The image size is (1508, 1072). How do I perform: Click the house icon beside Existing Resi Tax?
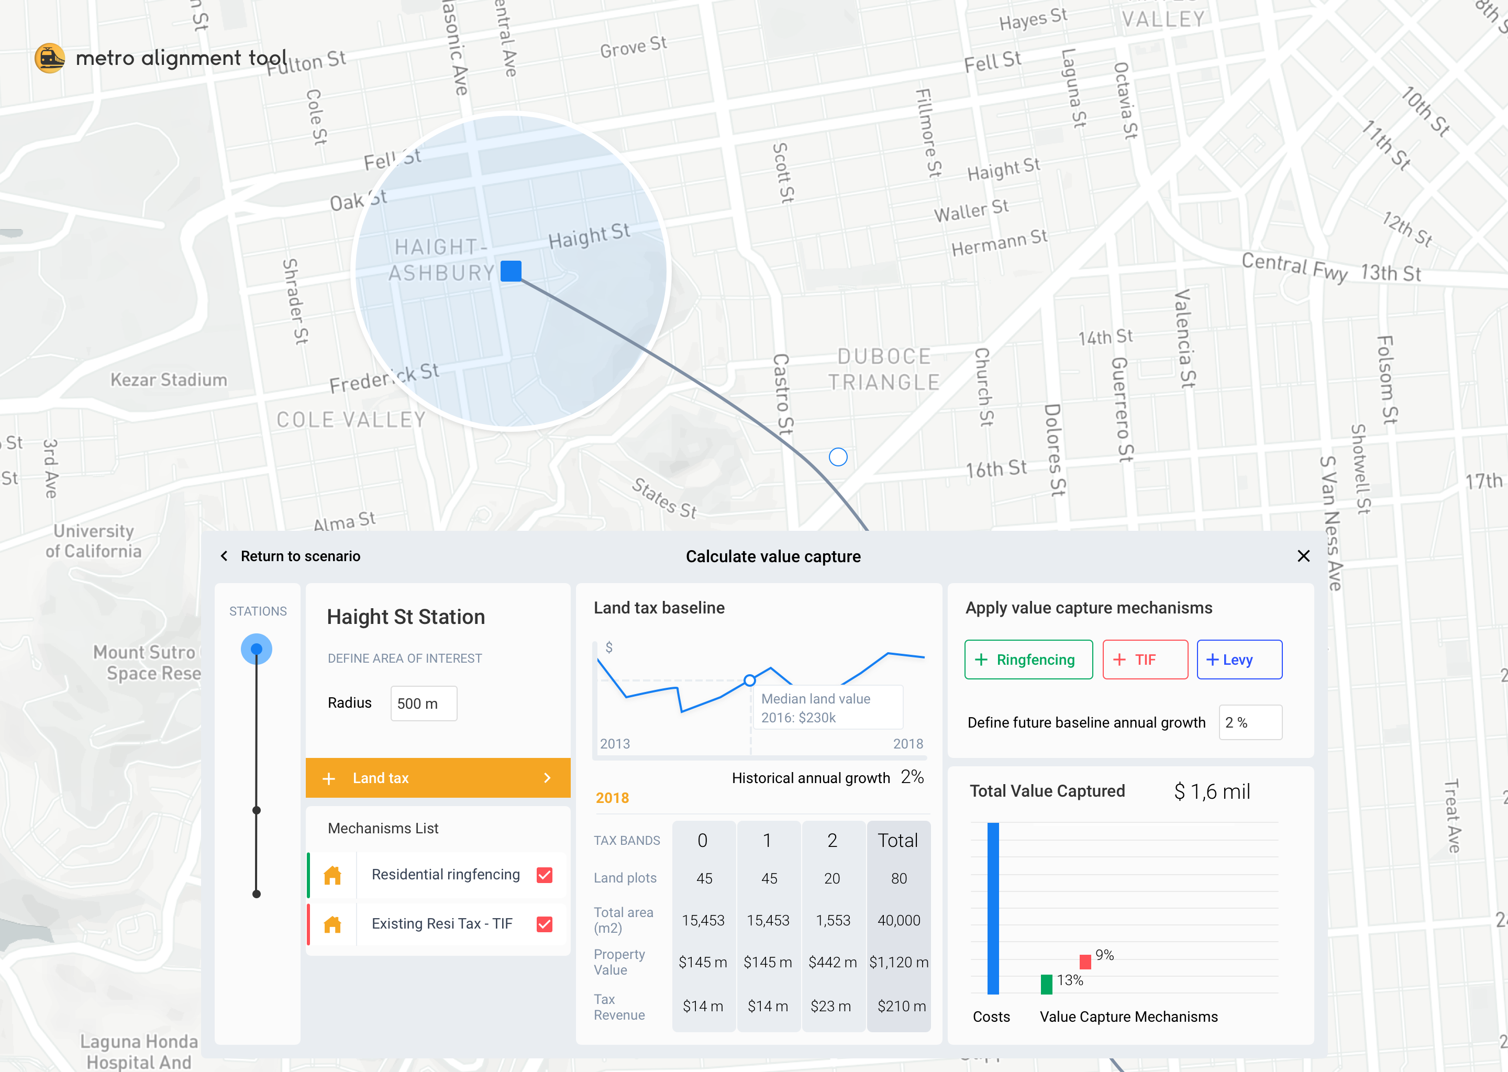[x=333, y=924]
